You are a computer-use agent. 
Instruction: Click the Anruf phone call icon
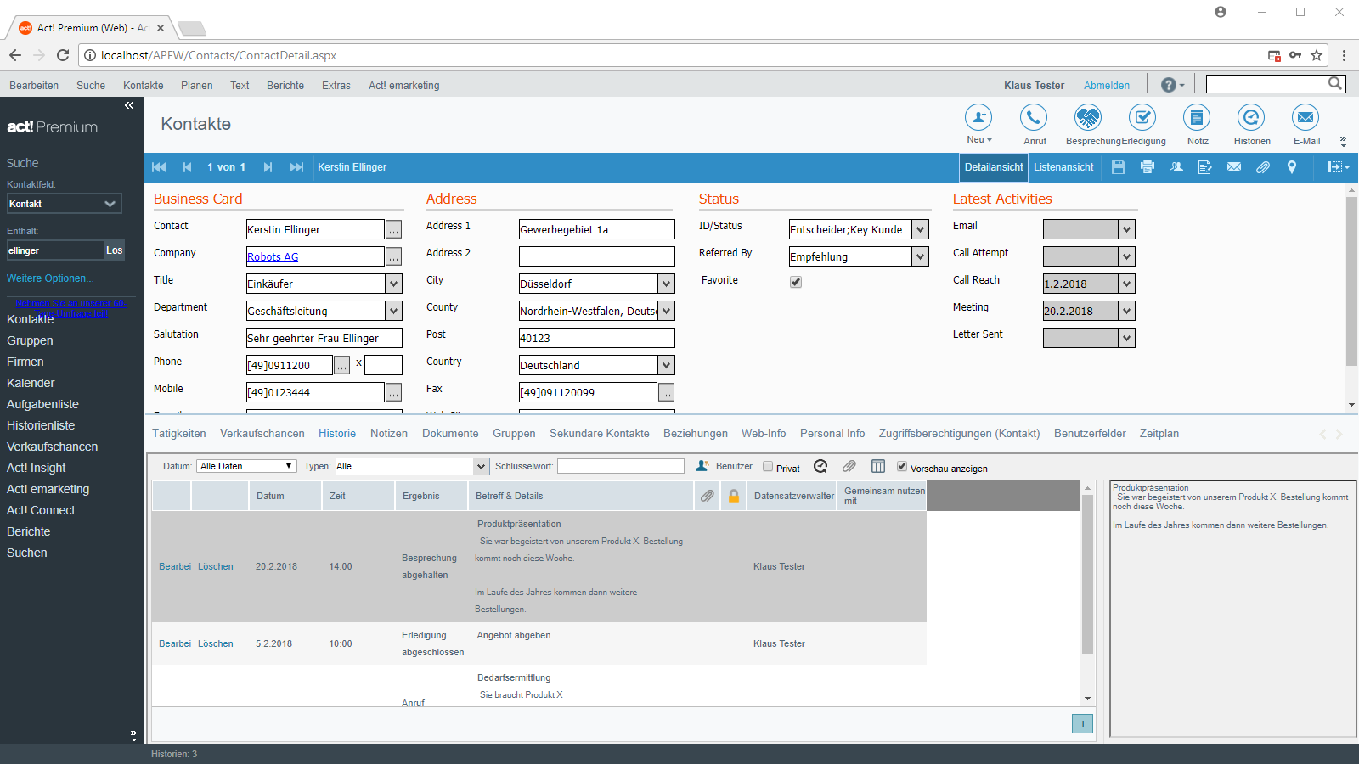point(1034,118)
